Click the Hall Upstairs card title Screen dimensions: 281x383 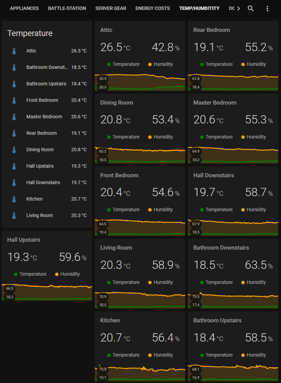(x=24, y=240)
